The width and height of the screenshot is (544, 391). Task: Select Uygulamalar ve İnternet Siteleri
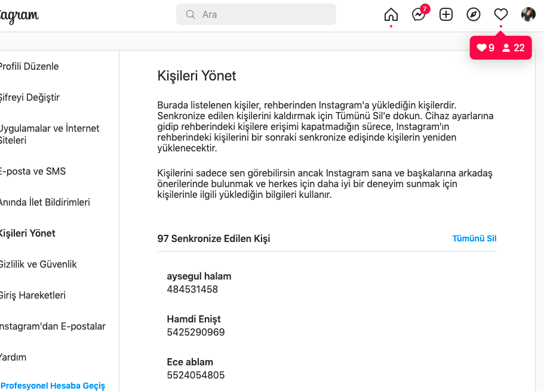click(x=50, y=134)
